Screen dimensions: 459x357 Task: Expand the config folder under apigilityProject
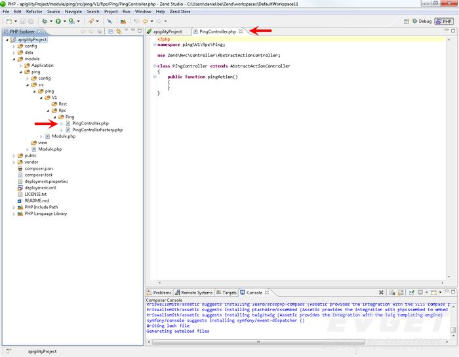click(x=14, y=47)
